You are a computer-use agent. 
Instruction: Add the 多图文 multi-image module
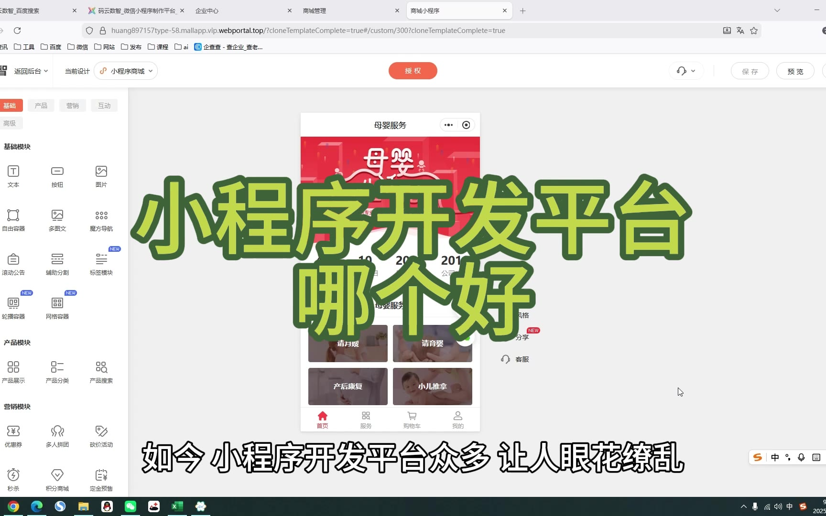(x=57, y=220)
